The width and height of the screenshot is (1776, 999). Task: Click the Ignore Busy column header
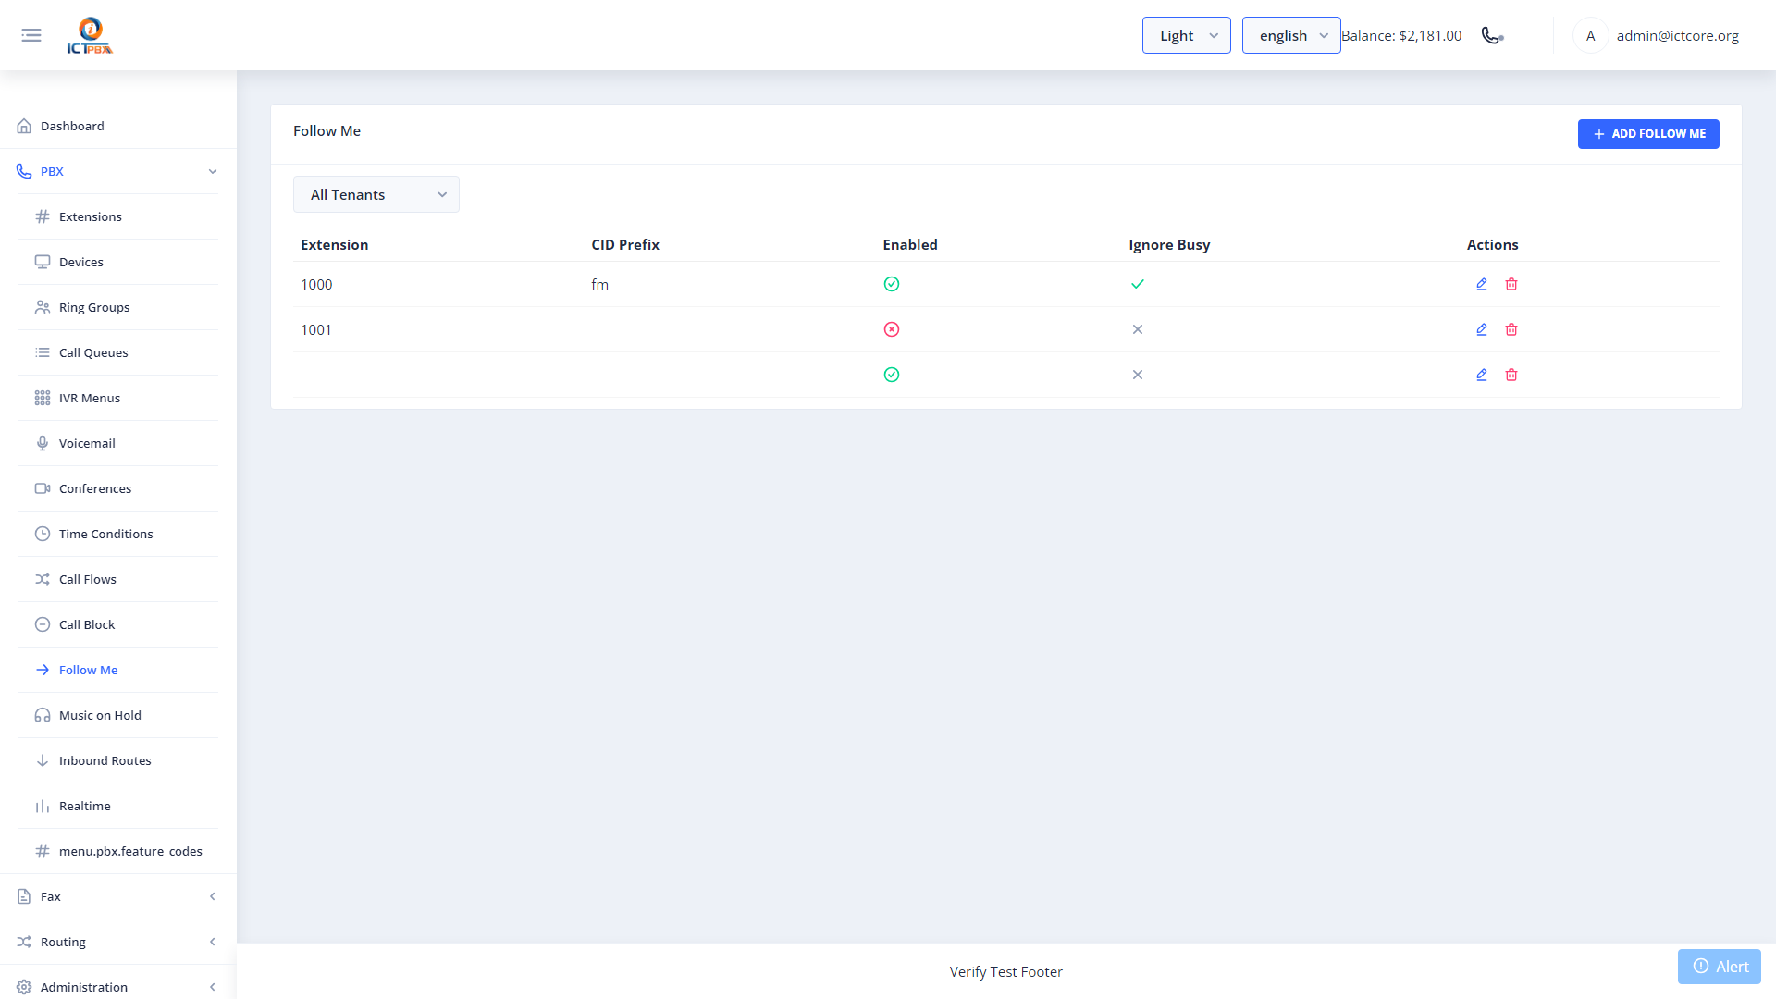(1169, 244)
